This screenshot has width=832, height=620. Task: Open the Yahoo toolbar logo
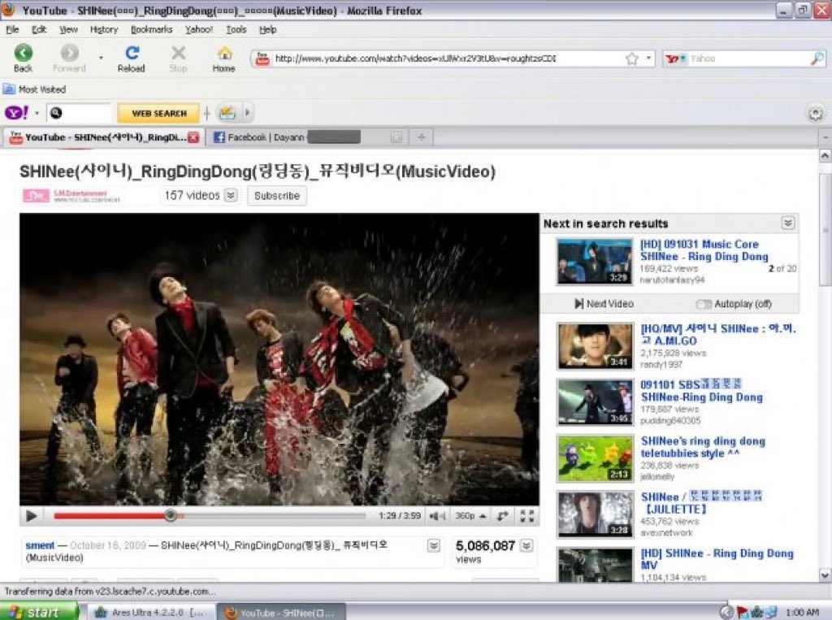(16, 112)
